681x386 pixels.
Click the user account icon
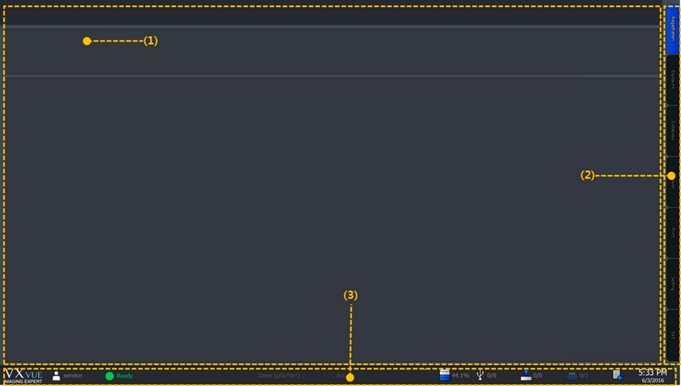point(56,375)
